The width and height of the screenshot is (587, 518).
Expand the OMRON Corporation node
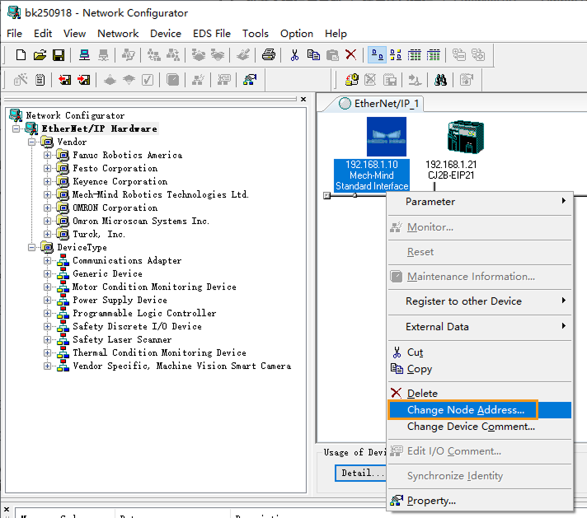[47, 208]
